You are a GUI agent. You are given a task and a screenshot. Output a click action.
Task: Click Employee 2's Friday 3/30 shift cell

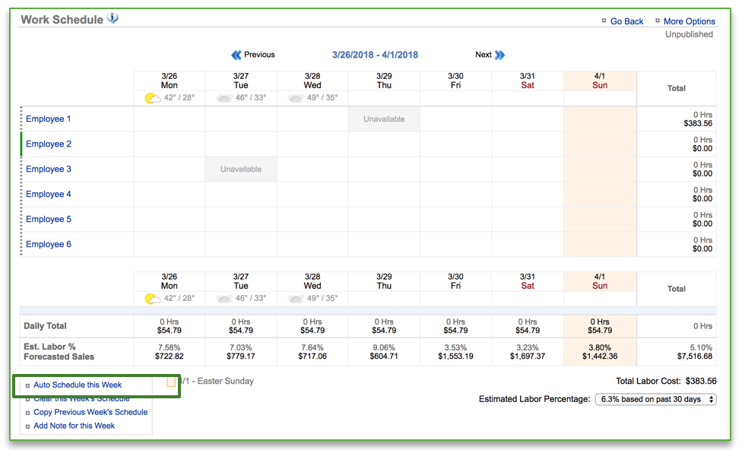point(455,144)
